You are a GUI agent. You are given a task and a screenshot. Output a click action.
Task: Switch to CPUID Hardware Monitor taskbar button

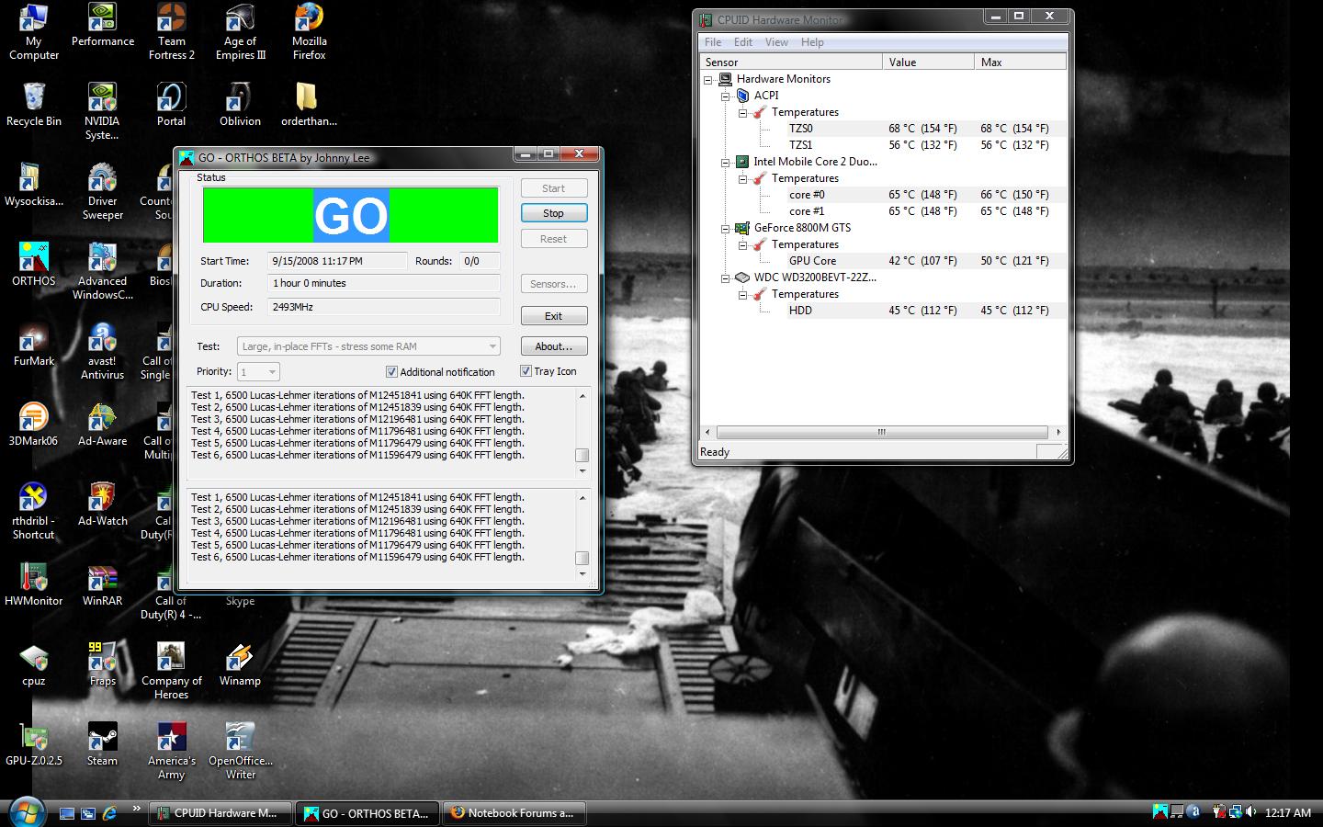[220, 813]
